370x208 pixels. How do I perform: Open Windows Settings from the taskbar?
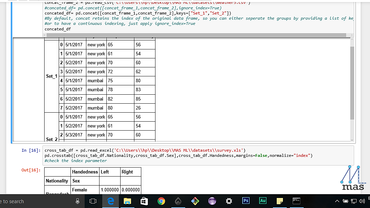pos(228,201)
